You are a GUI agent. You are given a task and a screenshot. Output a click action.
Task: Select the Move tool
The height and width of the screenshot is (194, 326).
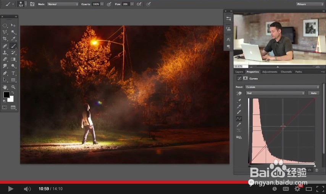[x=13, y=25]
